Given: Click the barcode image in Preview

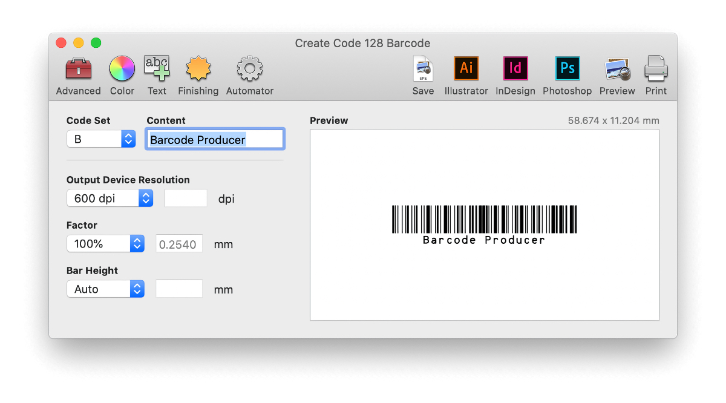Looking at the screenshot, I should tap(484, 224).
